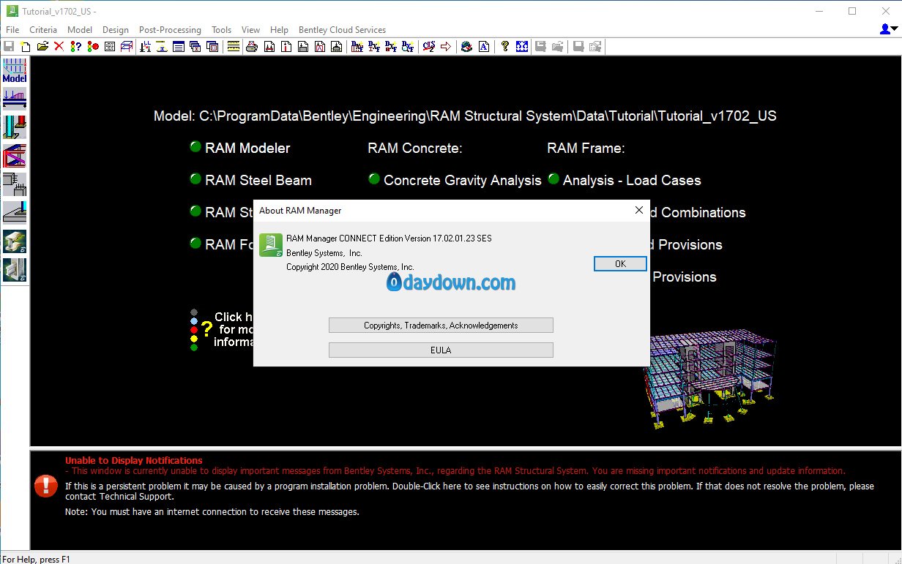Launch the Model module from sidebar
Screen dimensions: 902x564
click(15, 70)
